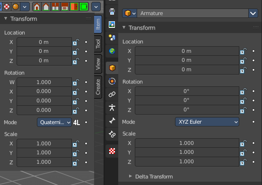Viewport: 262px width, 185px height.
Task: Animate sidebar Rotation W via its dot
Action: coord(86,82)
